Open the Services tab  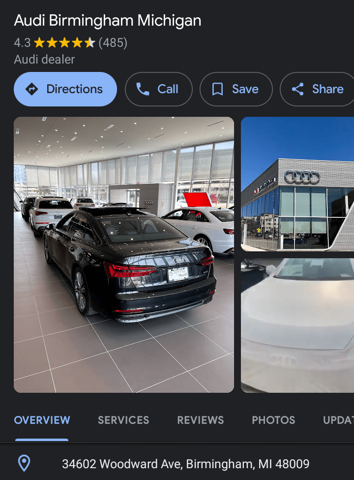coord(123,420)
